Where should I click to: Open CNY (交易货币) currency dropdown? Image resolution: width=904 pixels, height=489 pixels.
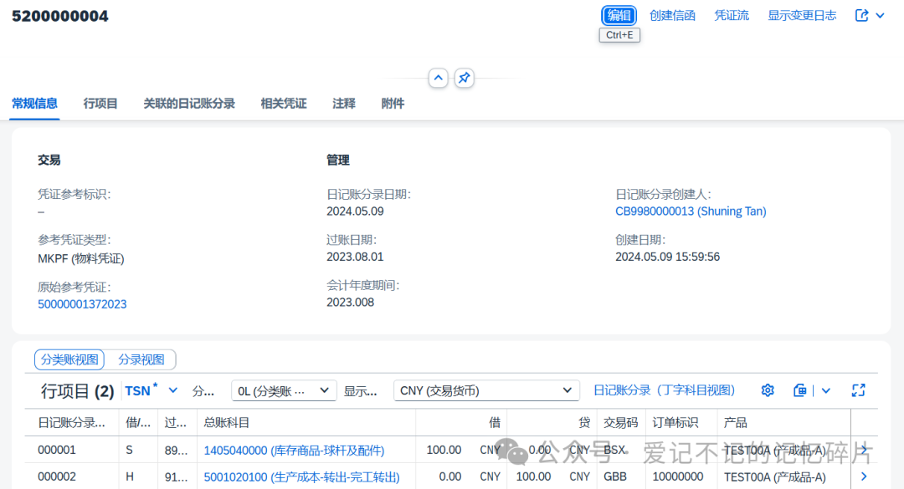[x=486, y=390]
